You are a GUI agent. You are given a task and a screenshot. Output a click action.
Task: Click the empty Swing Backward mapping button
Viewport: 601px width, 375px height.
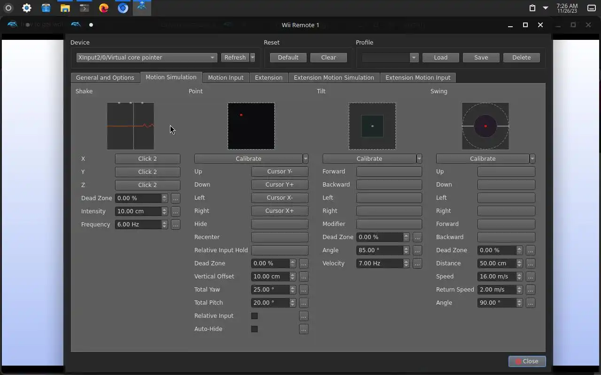tap(506, 237)
